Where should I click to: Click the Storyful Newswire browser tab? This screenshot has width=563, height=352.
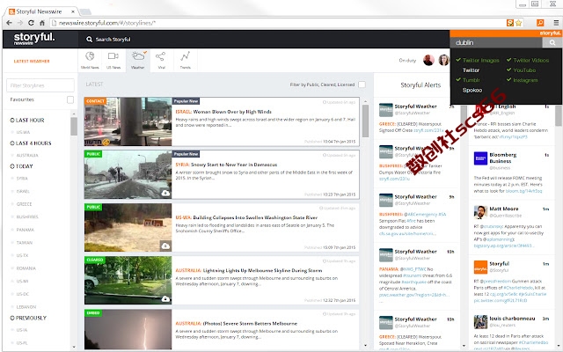pyautogui.click(x=41, y=11)
